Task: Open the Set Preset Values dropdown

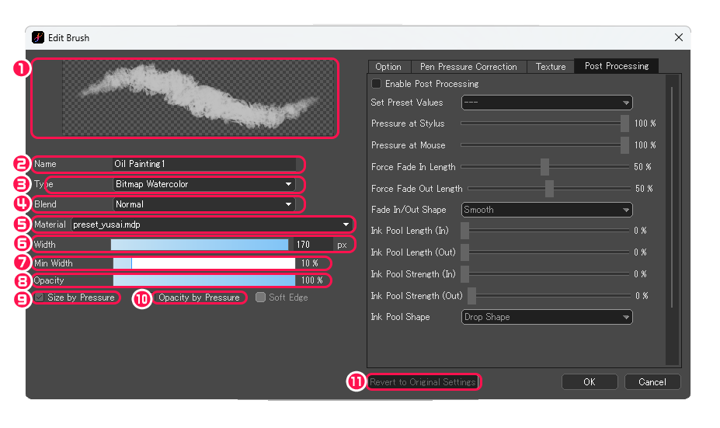Action: [547, 103]
